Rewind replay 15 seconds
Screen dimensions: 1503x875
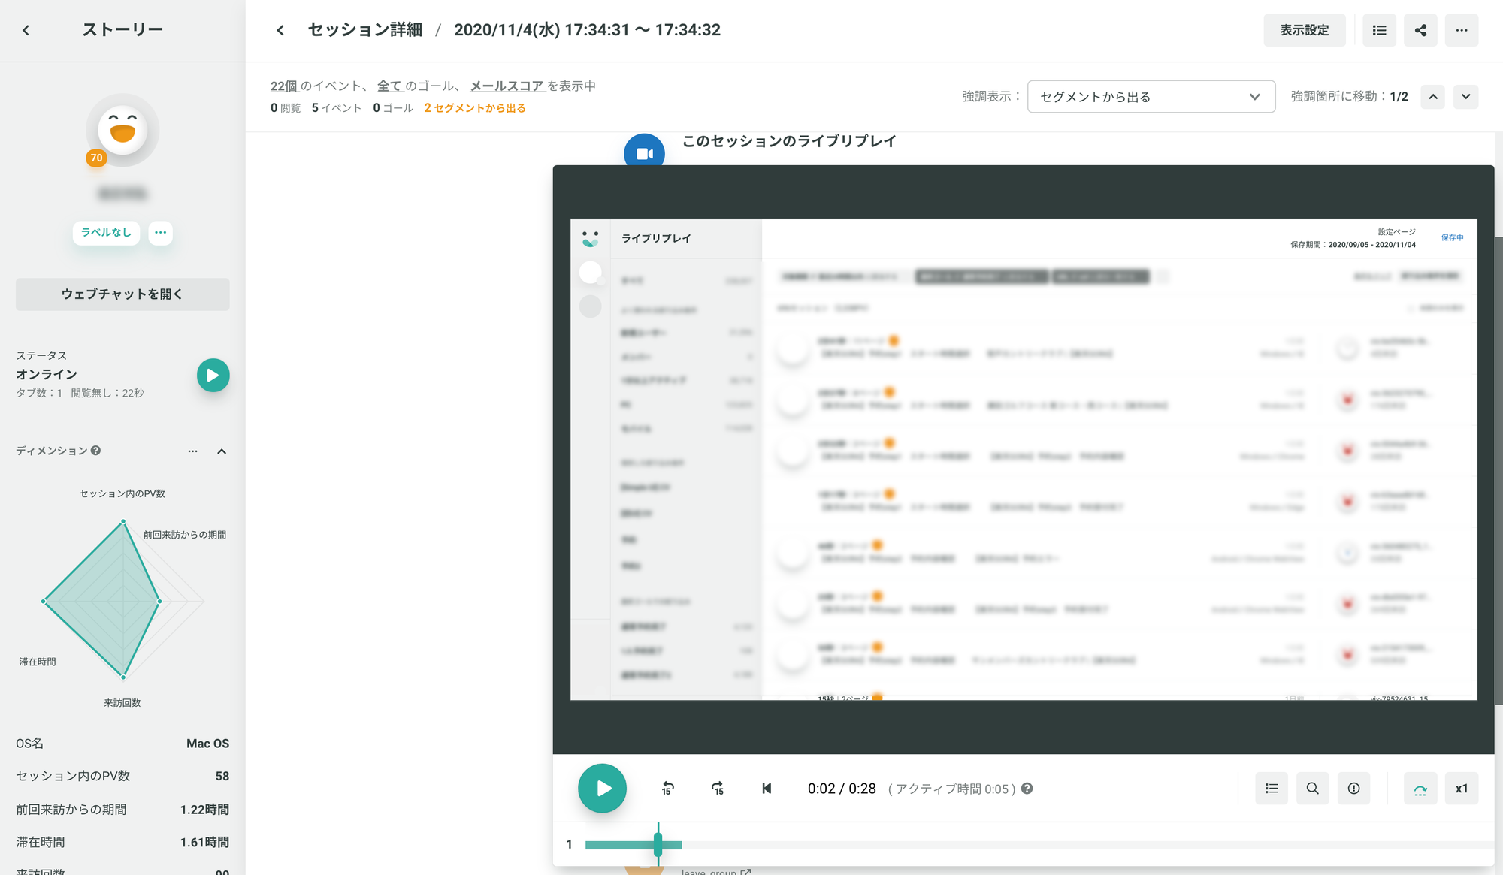click(x=667, y=789)
